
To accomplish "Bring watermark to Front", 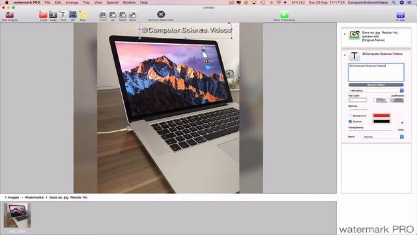I will tap(103, 14).
